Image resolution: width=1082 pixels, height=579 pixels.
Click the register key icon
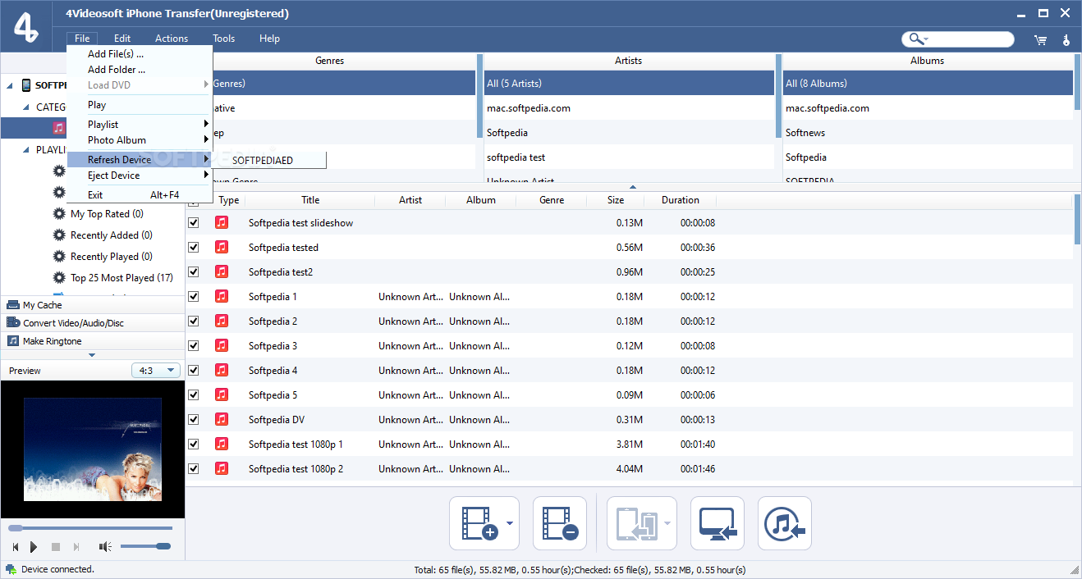coord(1066,39)
